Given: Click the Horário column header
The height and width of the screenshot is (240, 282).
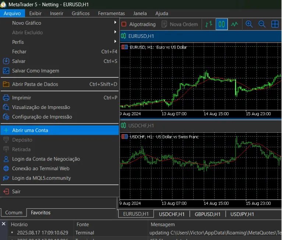Looking at the screenshot, I should [19, 225].
